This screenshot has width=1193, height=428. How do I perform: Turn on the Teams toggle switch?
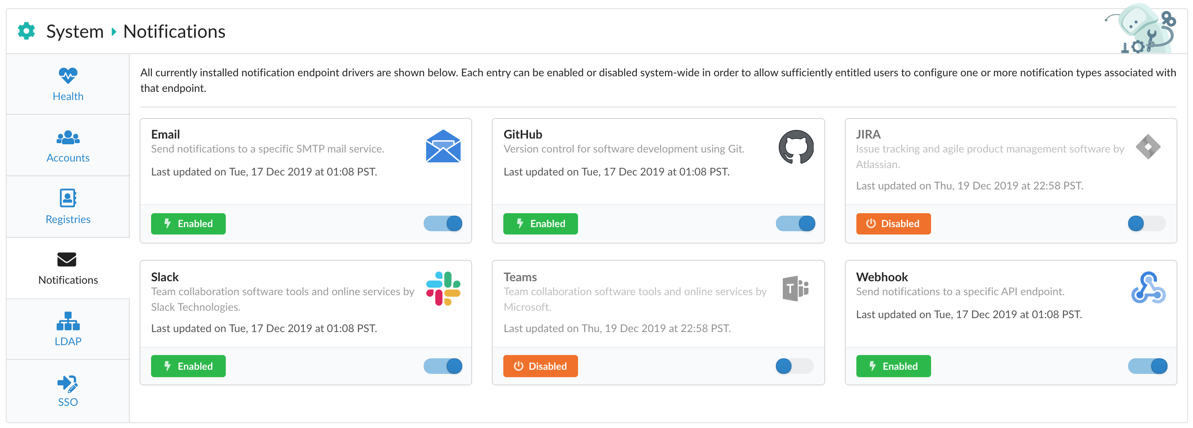[794, 366]
